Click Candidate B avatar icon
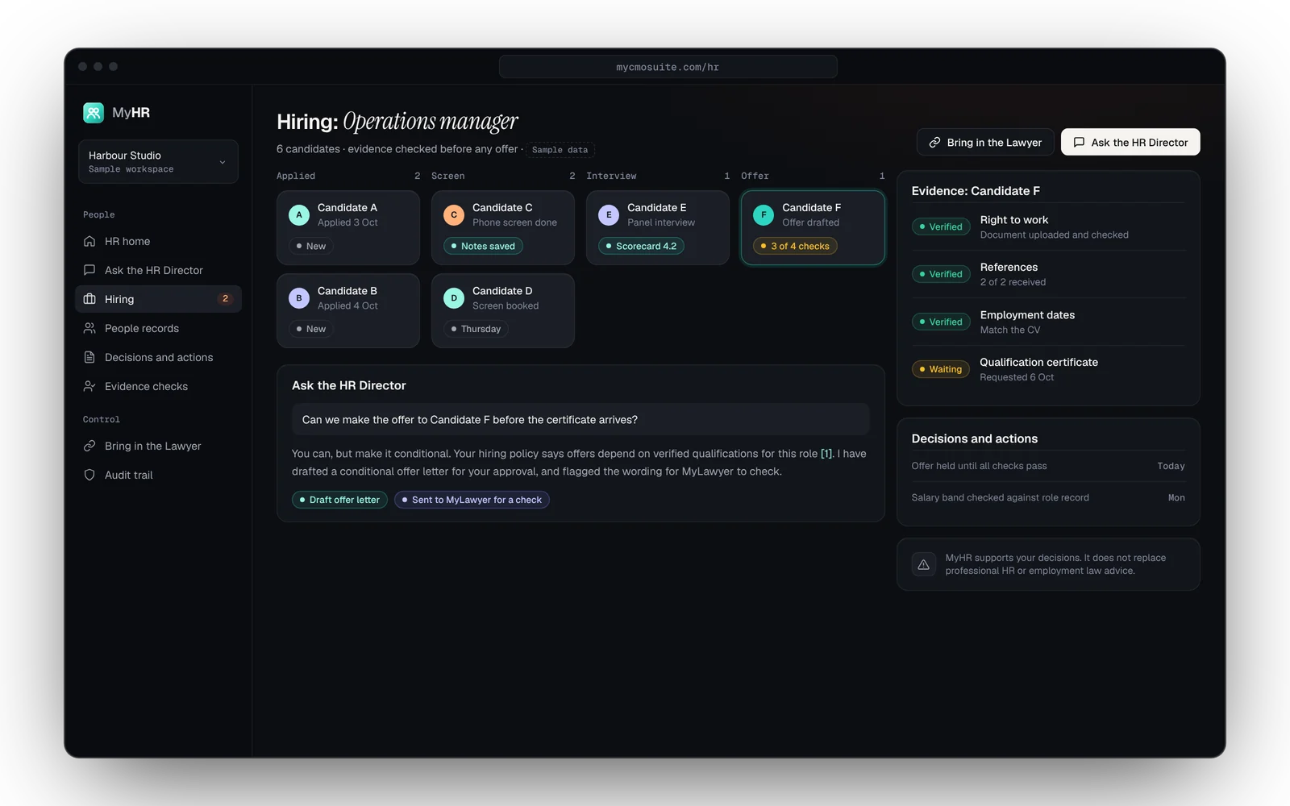Image resolution: width=1290 pixels, height=806 pixels. click(299, 298)
